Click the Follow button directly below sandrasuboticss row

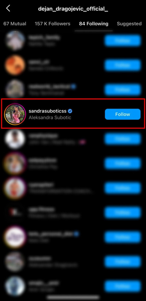pos(122,139)
